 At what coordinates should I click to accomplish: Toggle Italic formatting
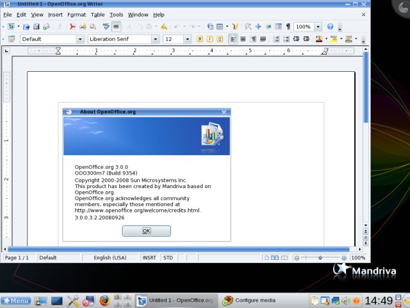pos(209,39)
